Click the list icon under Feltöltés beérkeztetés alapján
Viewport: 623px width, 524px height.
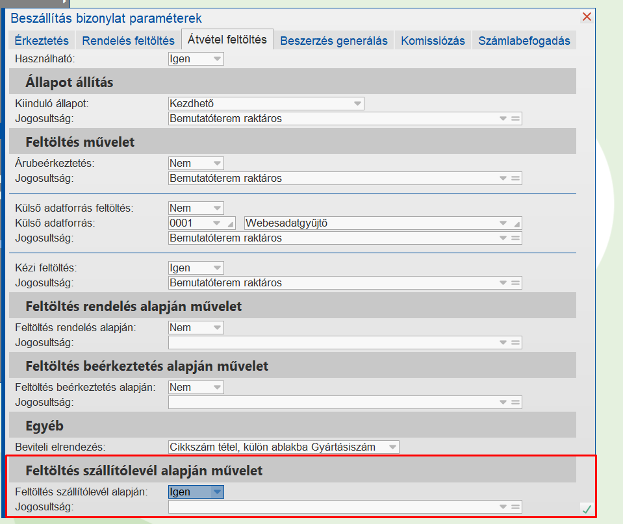tap(515, 403)
